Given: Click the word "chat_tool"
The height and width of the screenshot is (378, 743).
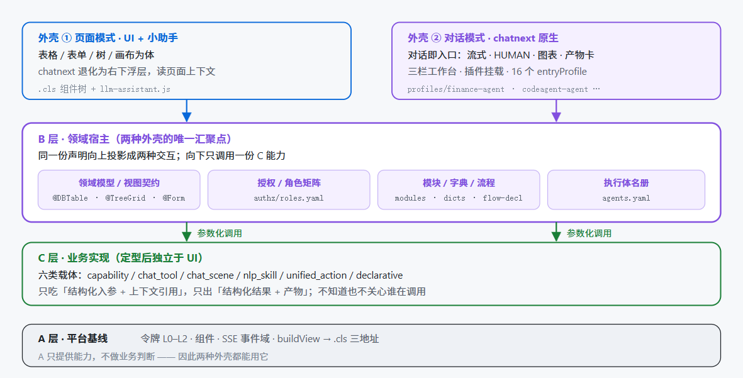Looking at the screenshot, I should pos(158,275).
